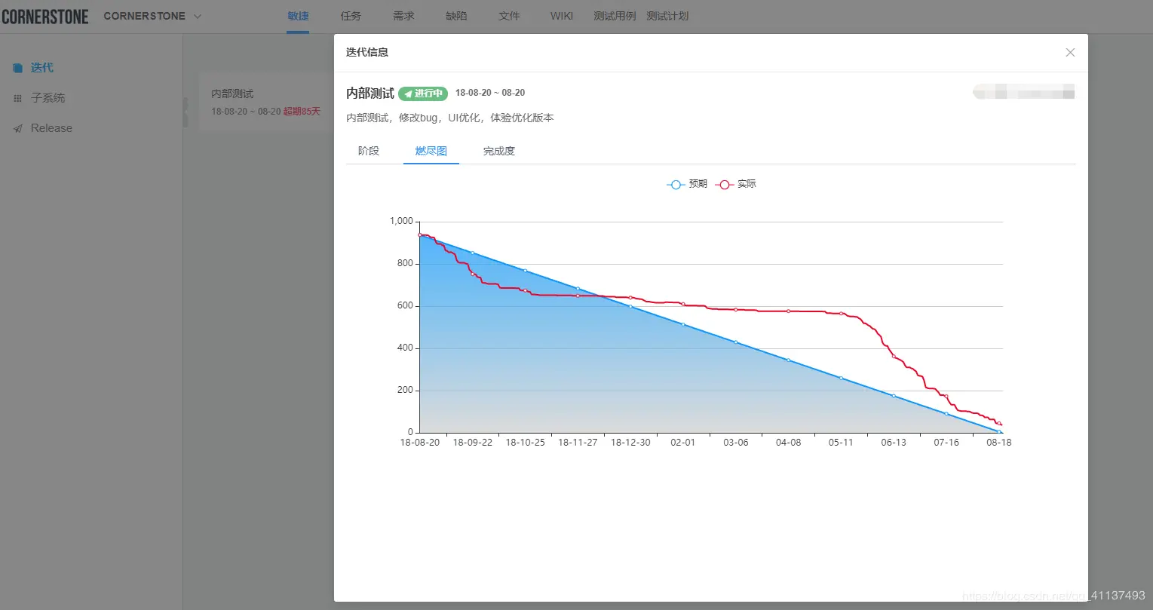Viewport: 1153px width, 610px height.
Task: Open the 测试计划 top menu
Action: coord(667,16)
